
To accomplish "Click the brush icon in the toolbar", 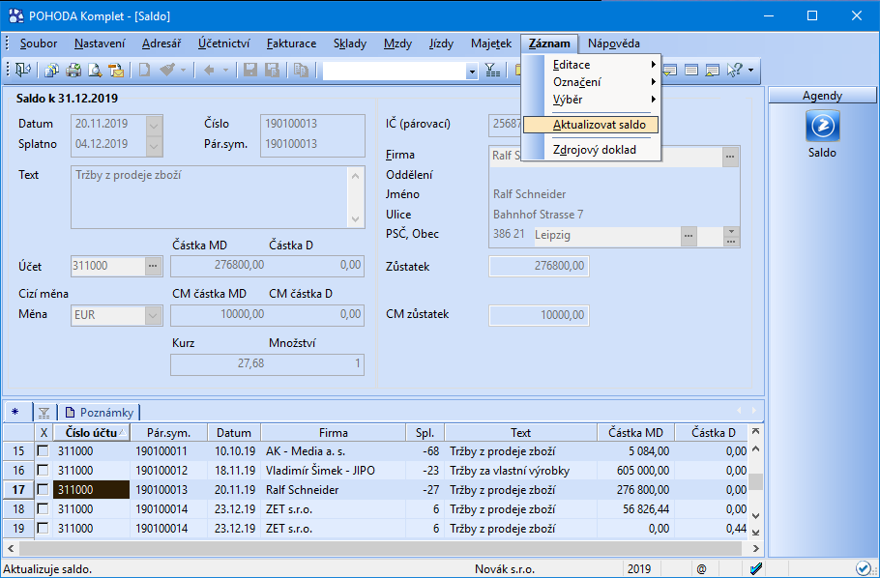I will [x=167, y=70].
